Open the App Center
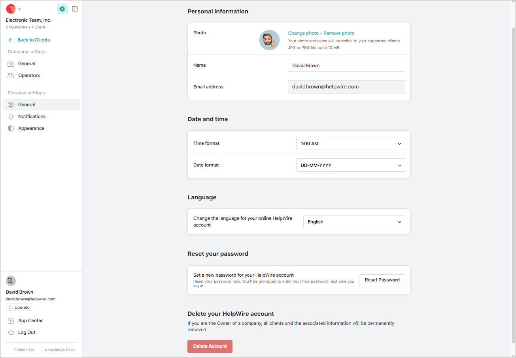 (30, 320)
